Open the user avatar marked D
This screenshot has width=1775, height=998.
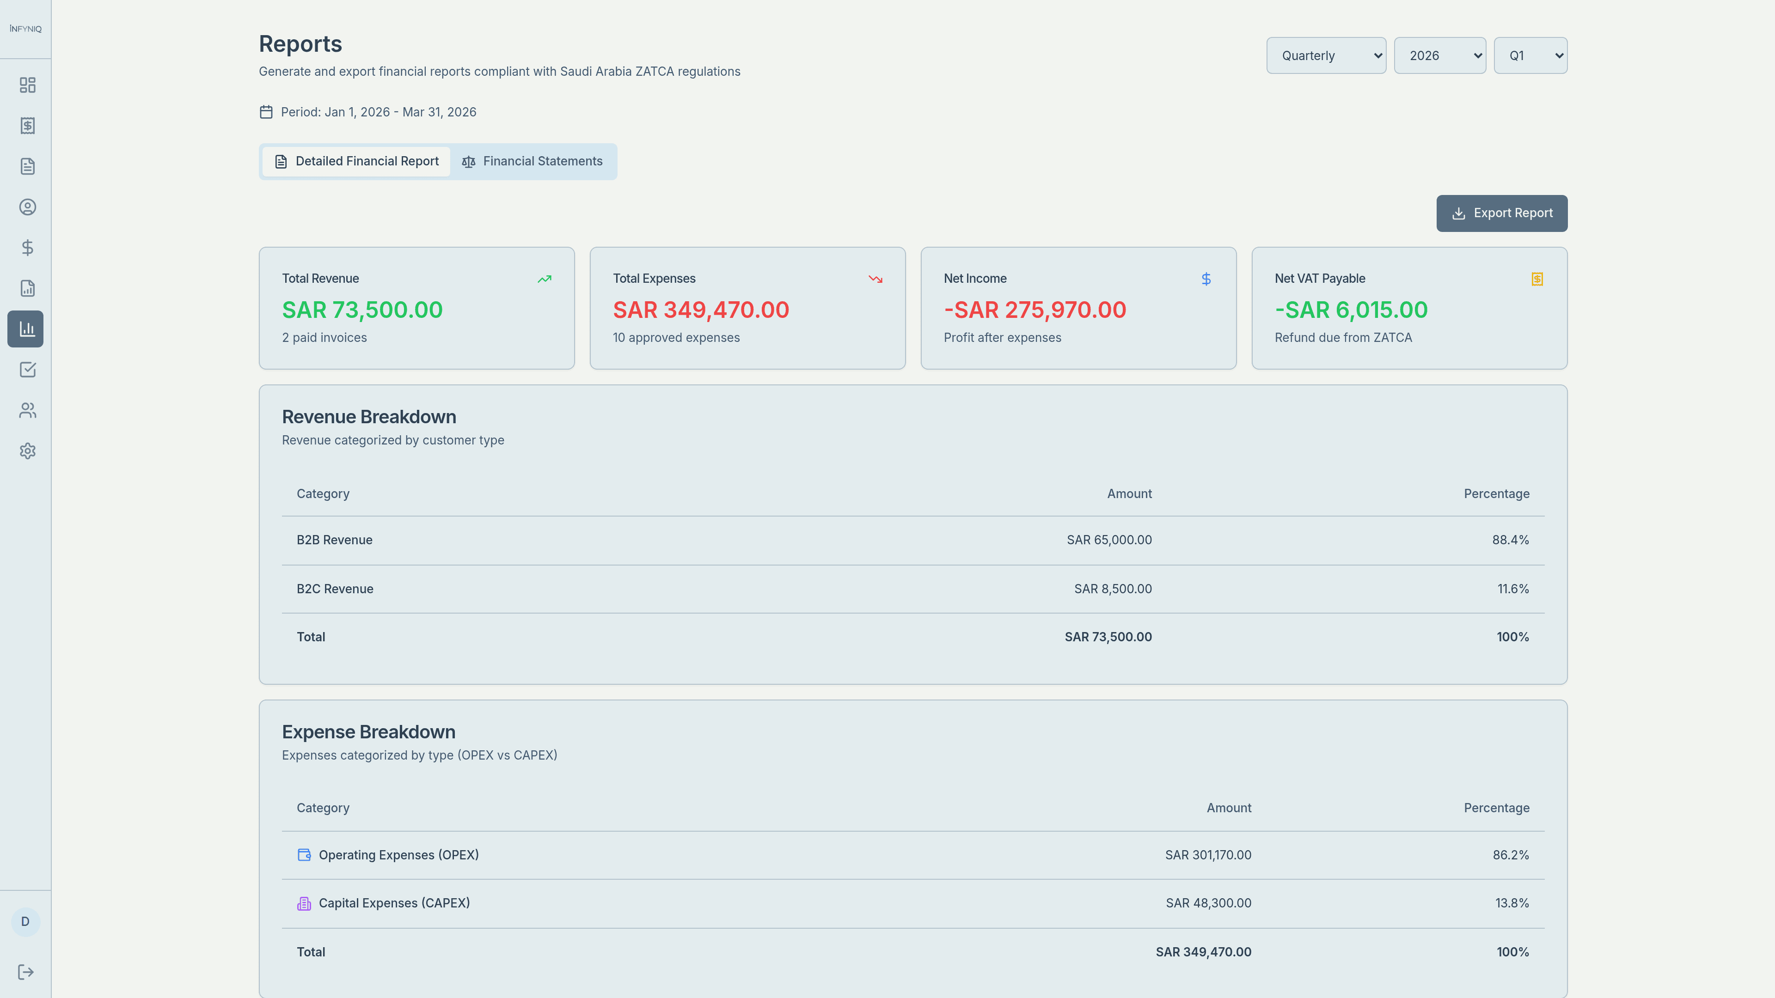coord(25,922)
